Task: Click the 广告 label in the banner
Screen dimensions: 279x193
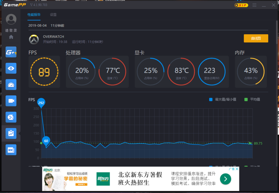Action: [232, 169]
